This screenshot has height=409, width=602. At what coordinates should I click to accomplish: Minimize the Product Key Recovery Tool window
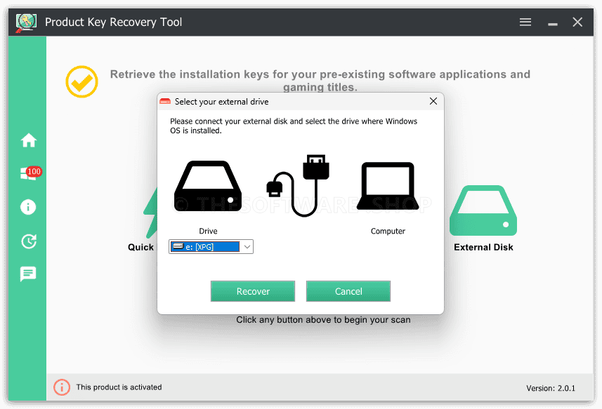point(552,23)
